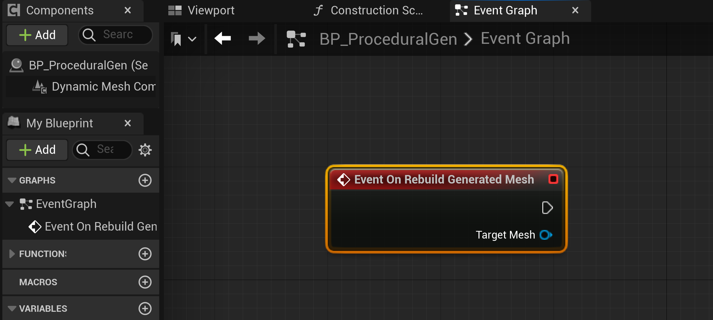Navigate back with the left arrow
This screenshot has width=713, height=320.
[223, 39]
